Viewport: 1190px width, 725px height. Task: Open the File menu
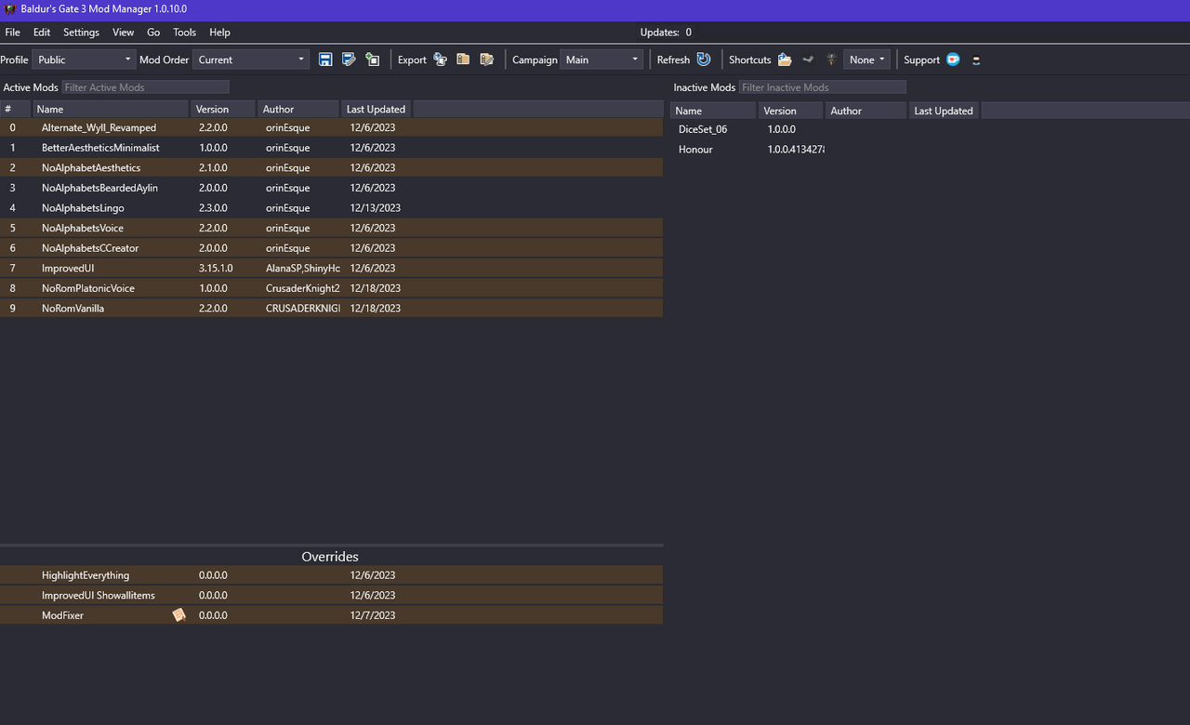point(13,33)
